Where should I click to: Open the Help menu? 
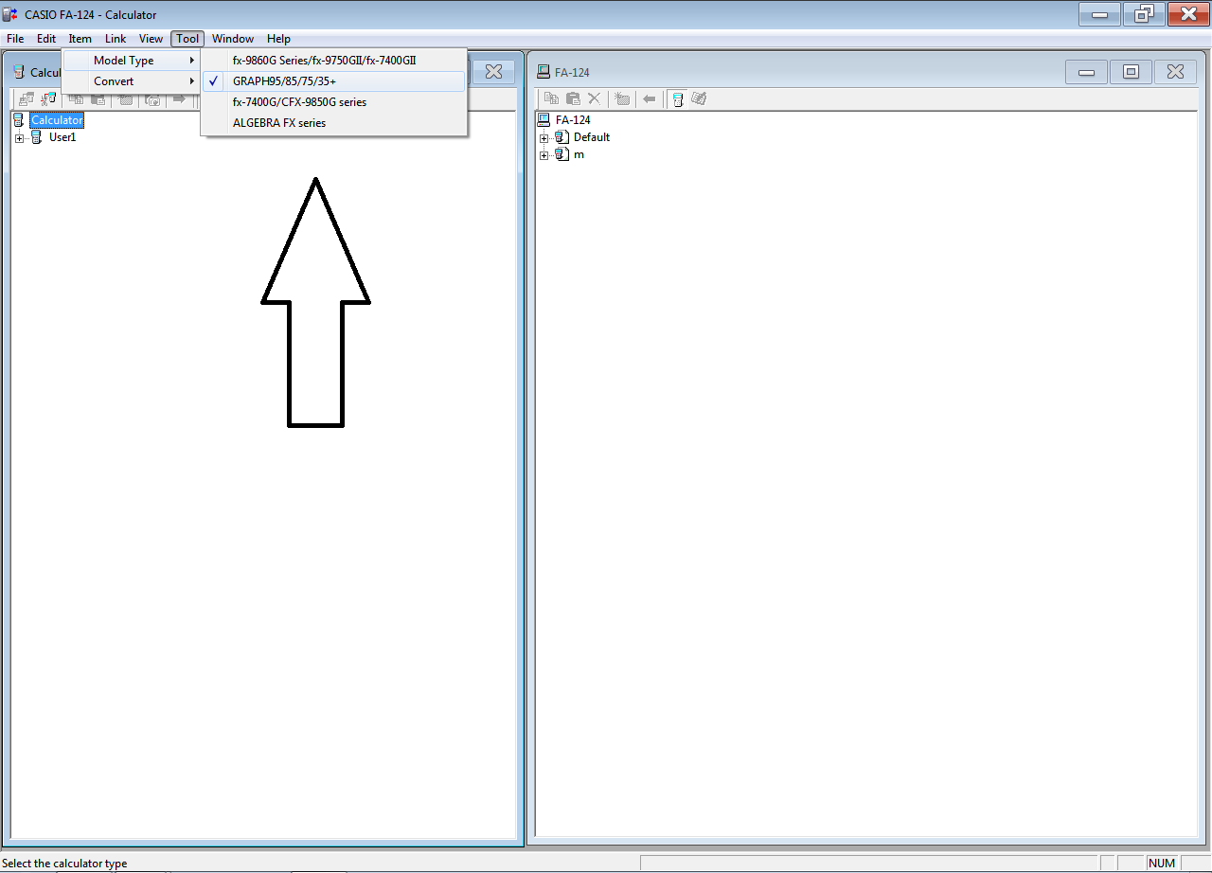click(278, 39)
